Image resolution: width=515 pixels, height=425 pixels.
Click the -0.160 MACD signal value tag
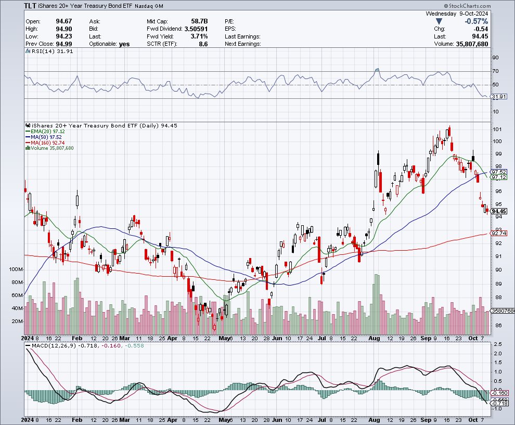(500, 393)
